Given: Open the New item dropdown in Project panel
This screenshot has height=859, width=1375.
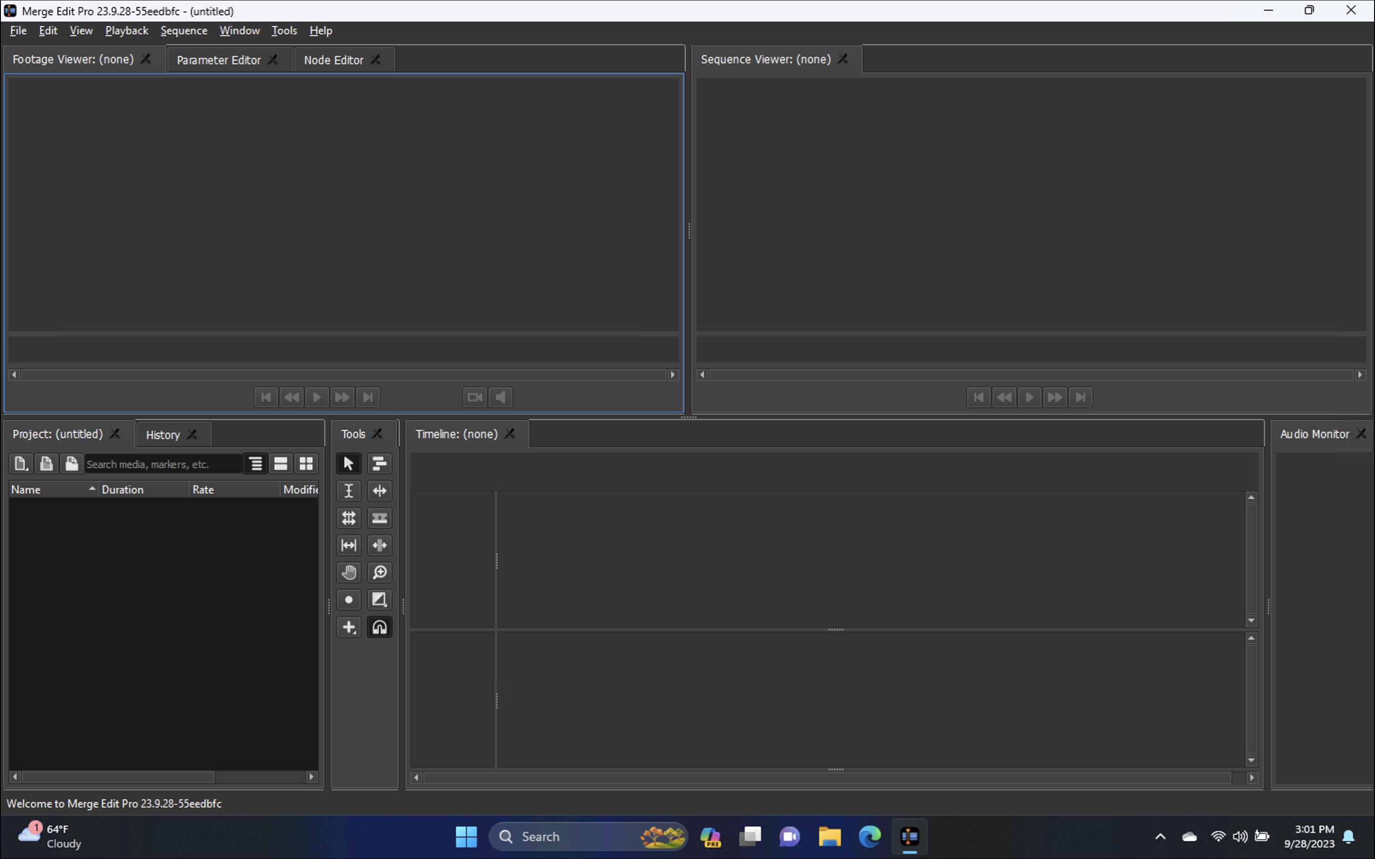Looking at the screenshot, I should click(21, 464).
